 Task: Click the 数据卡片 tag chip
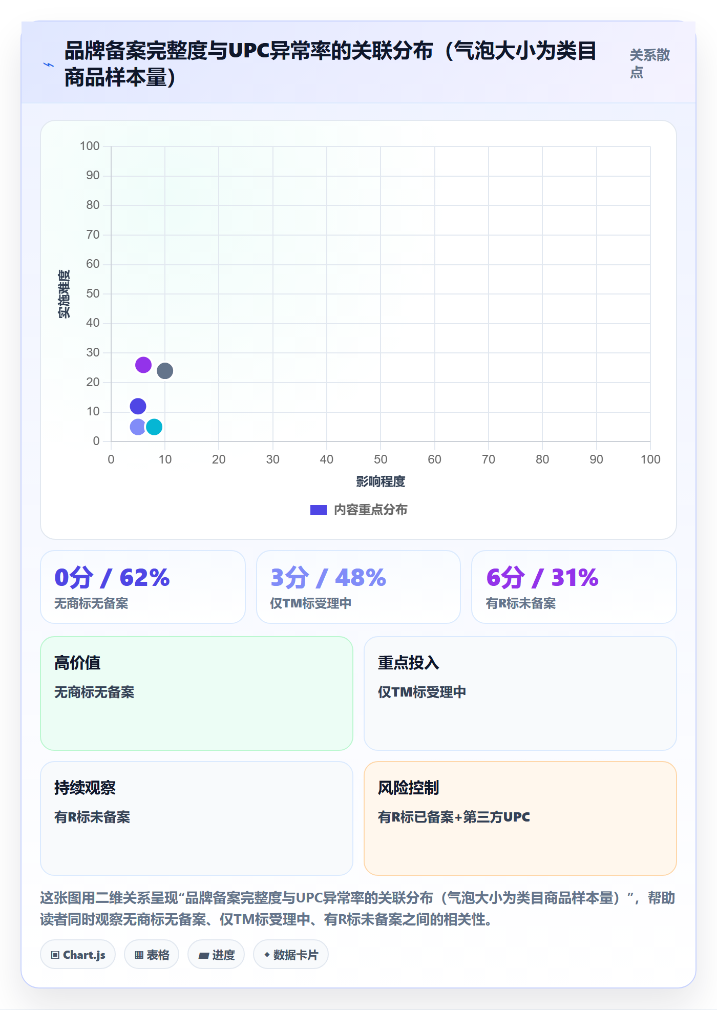coord(291,955)
